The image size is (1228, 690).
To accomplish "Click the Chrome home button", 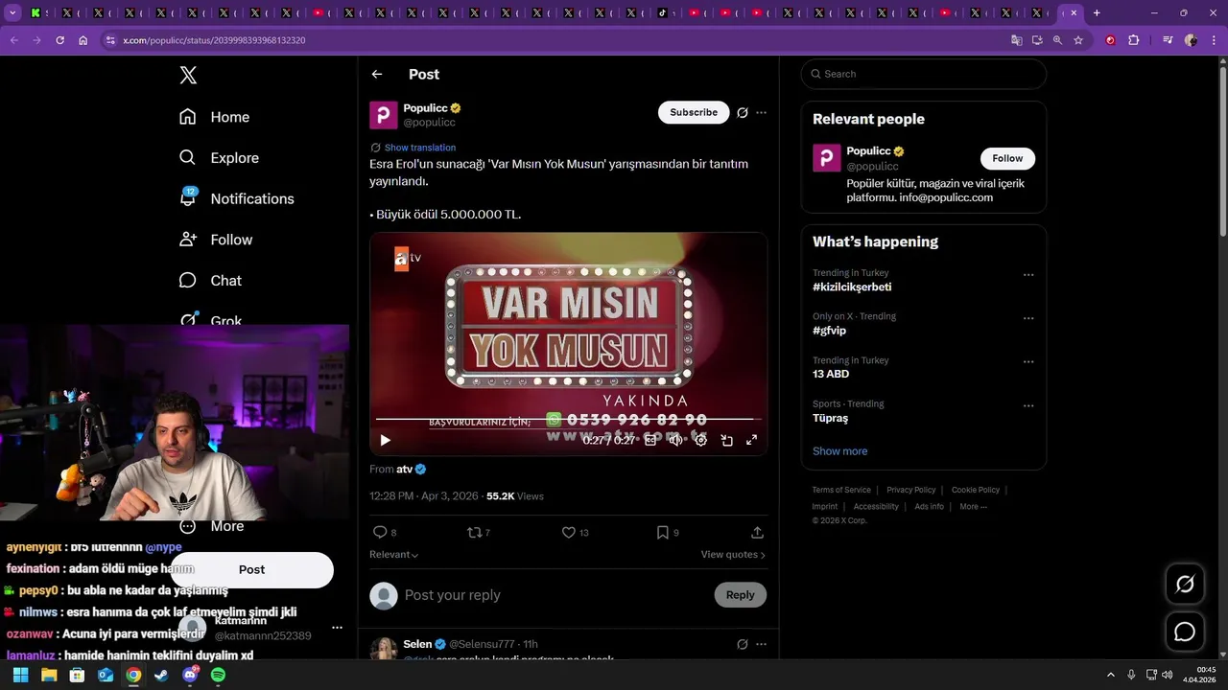I will (x=83, y=40).
